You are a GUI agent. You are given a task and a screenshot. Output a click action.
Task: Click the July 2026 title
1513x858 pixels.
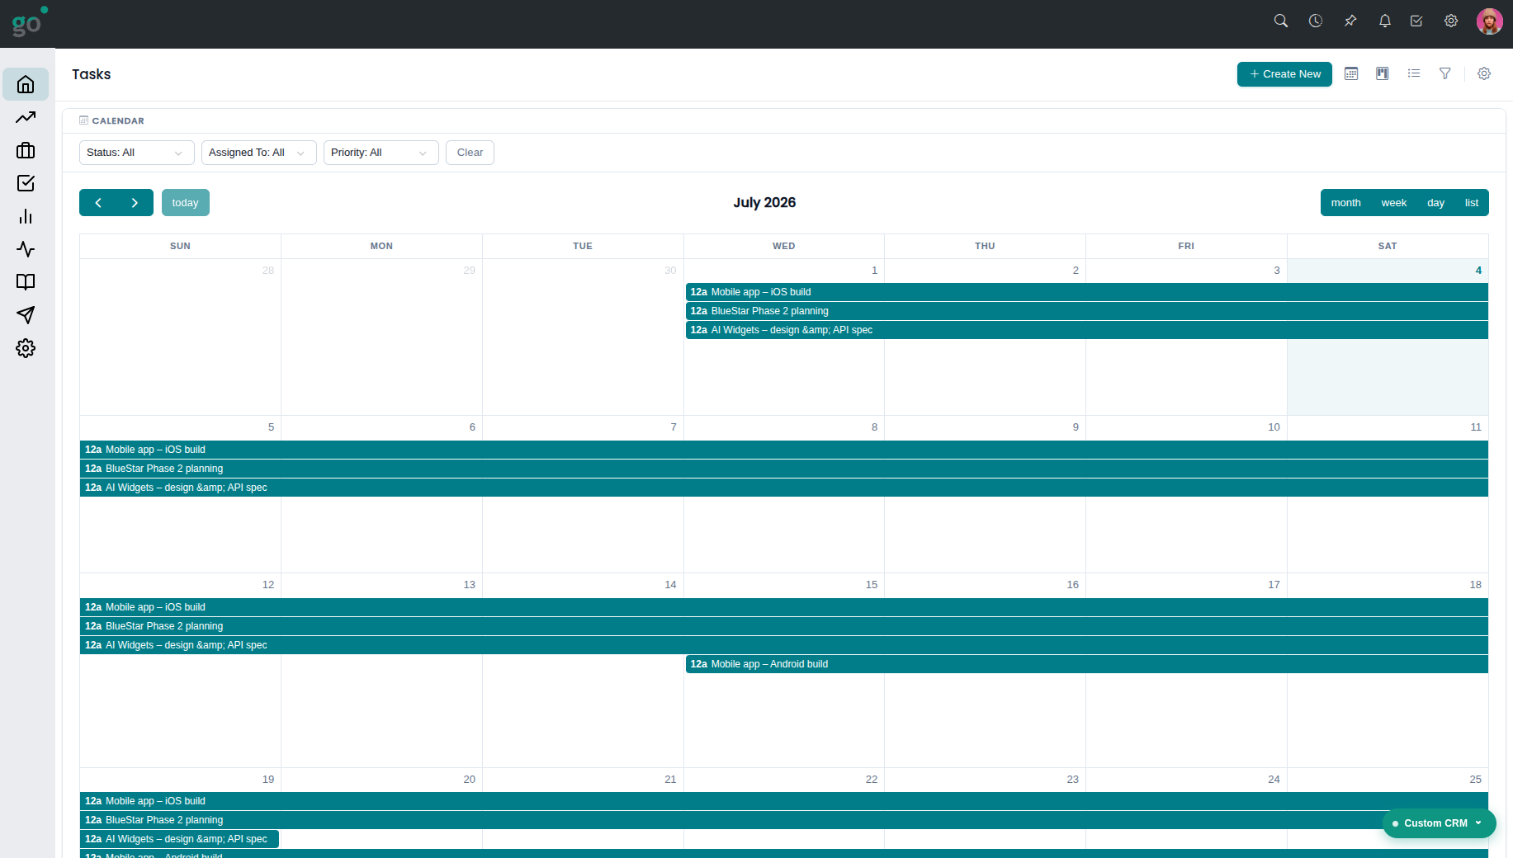pos(764,203)
